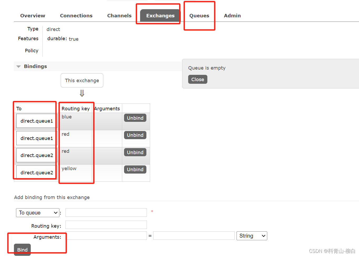Open direct.queue2 link in its red row
The height and width of the screenshot is (256, 359).
pos(37,155)
